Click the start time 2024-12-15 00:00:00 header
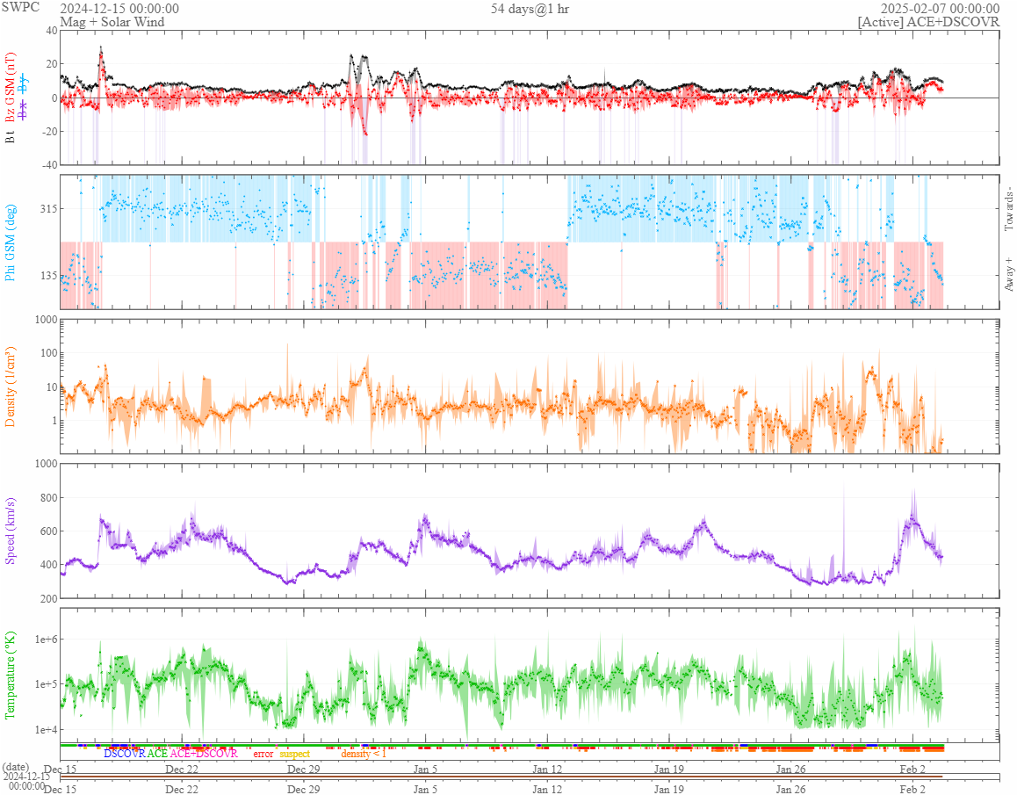 pos(119,9)
